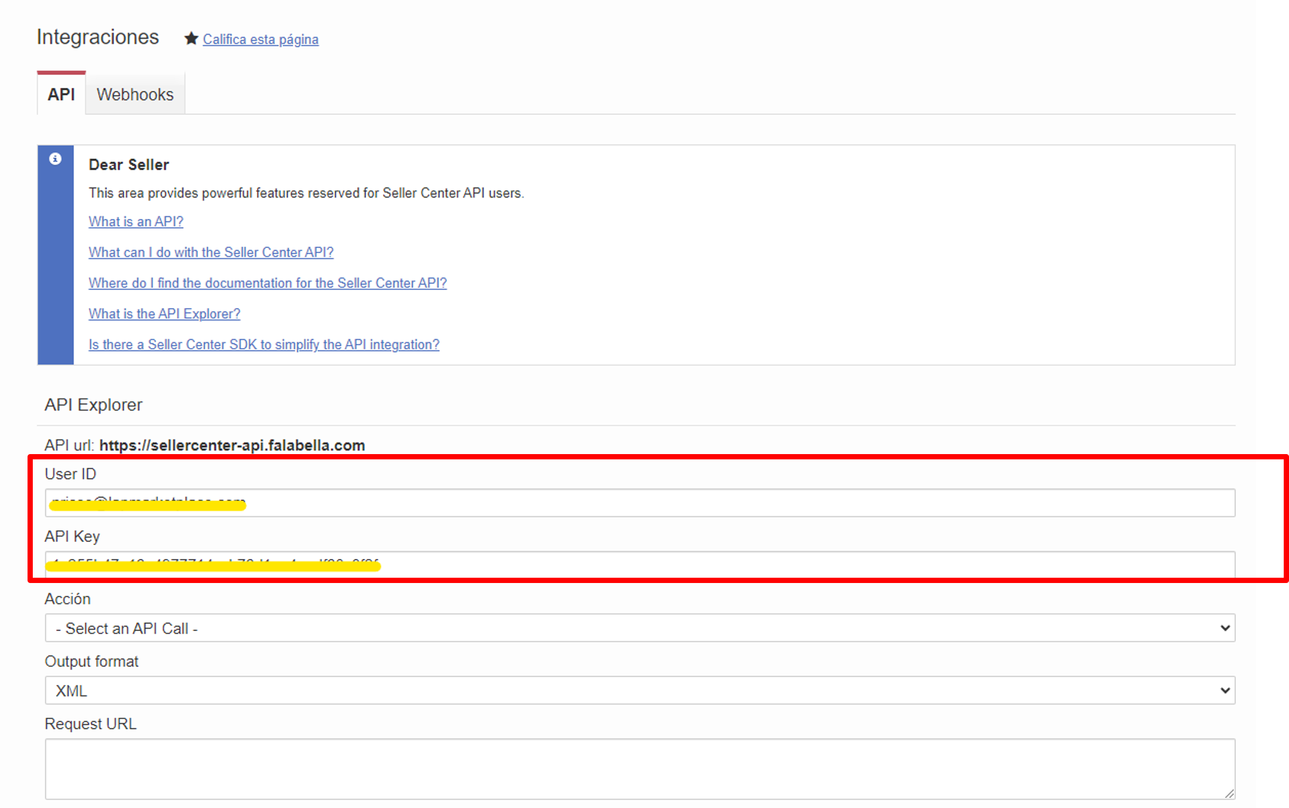Click the User ID input field
This screenshot has height=808, width=1289.
pyautogui.click(x=640, y=503)
